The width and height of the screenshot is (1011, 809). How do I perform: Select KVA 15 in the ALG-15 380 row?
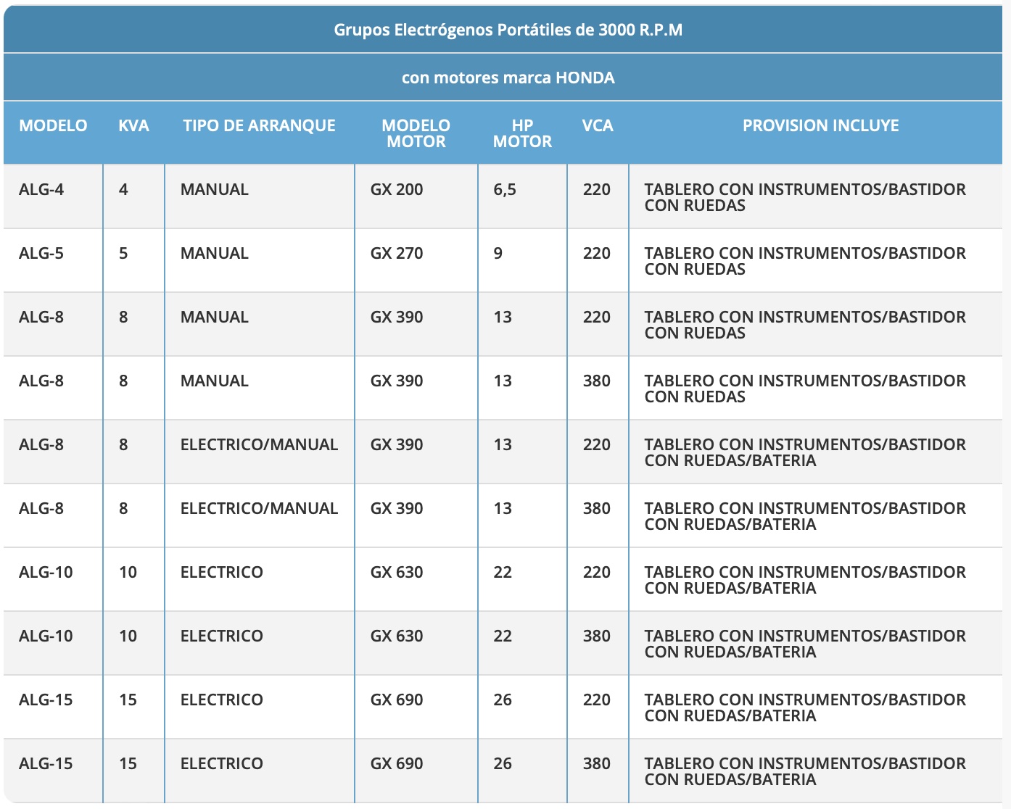pyautogui.click(x=128, y=763)
